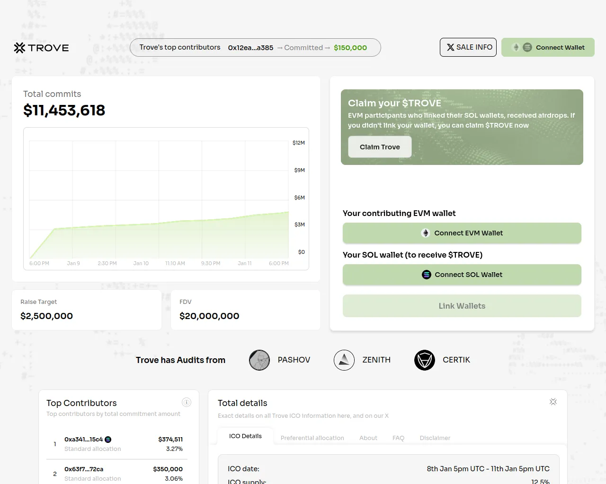Click the Pashov auditor avatar
Screen dimensions: 606x484
pos(259,360)
